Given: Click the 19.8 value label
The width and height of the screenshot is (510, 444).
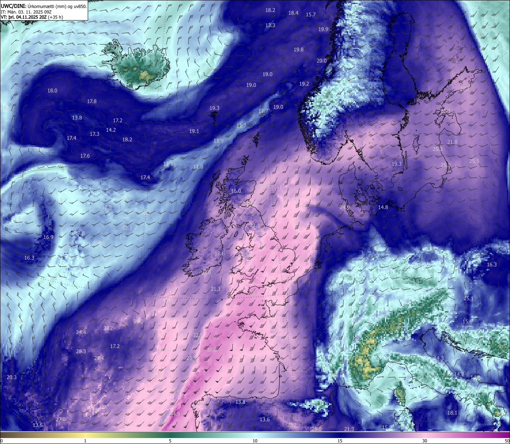Looking at the screenshot, I should point(298,49).
